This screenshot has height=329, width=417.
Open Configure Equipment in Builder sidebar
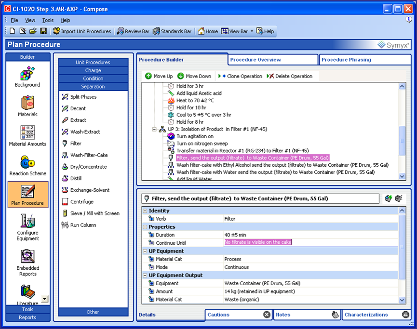tap(27, 227)
